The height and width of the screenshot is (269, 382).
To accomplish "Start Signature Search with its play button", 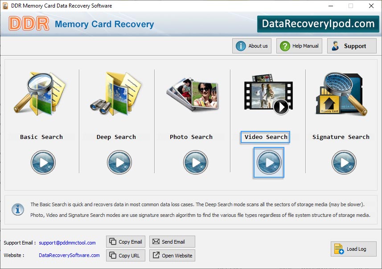I will [x=344, y=162].
